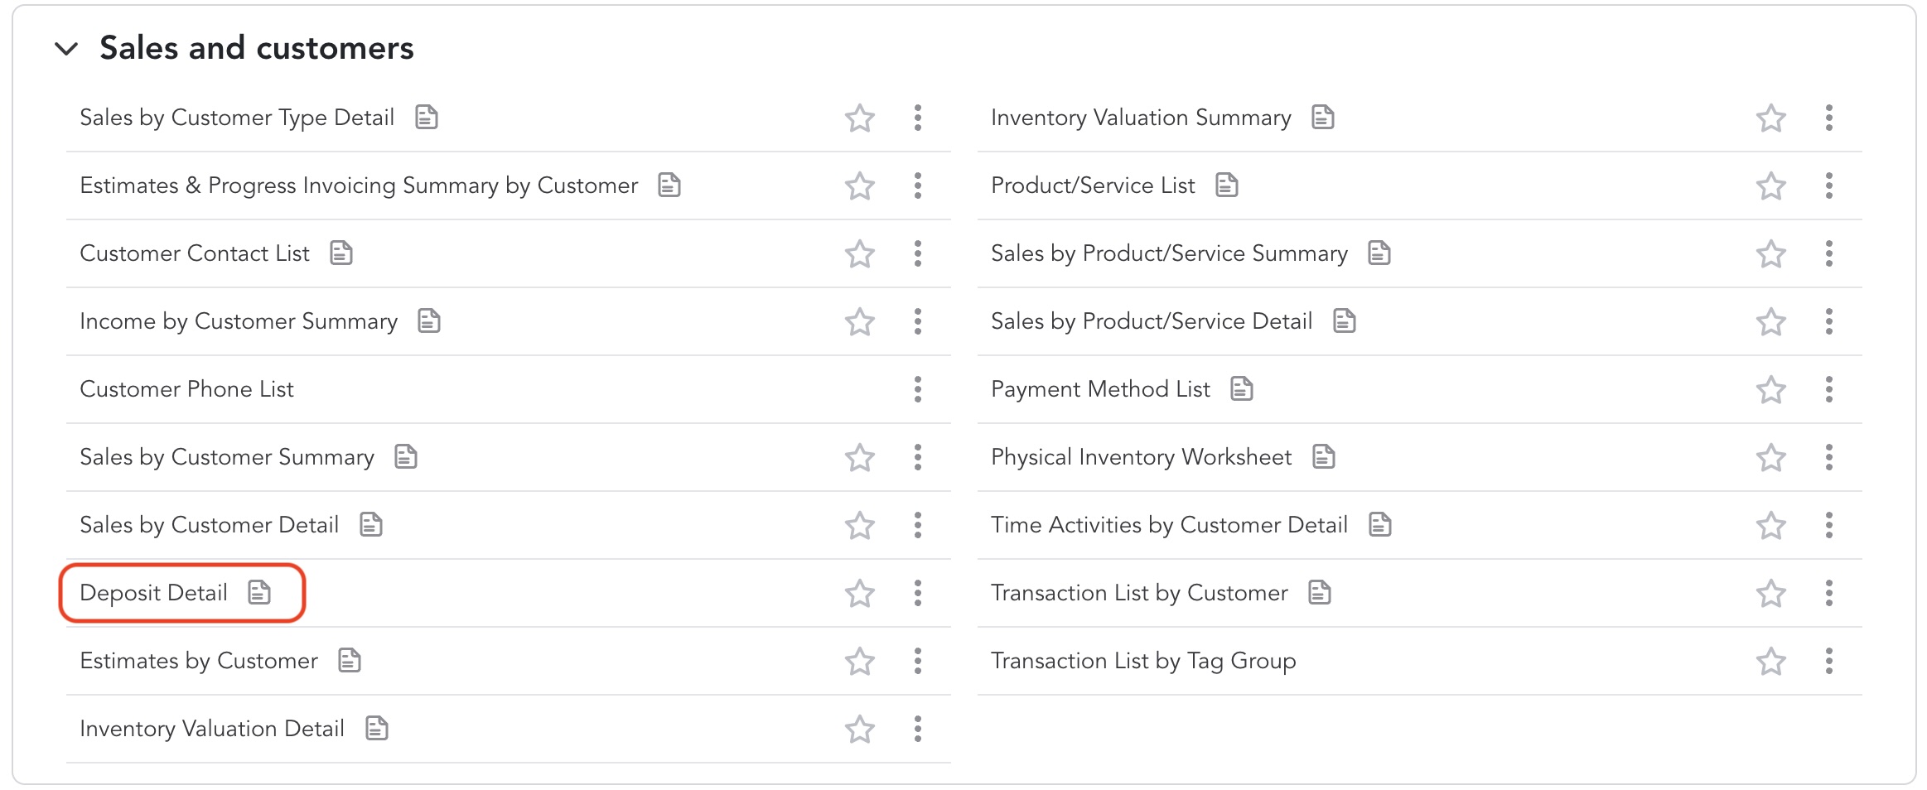The width and height of the screenshot is (1927, 790).
Task: Star the Deposit Detail report
Action: coord(859,594)
